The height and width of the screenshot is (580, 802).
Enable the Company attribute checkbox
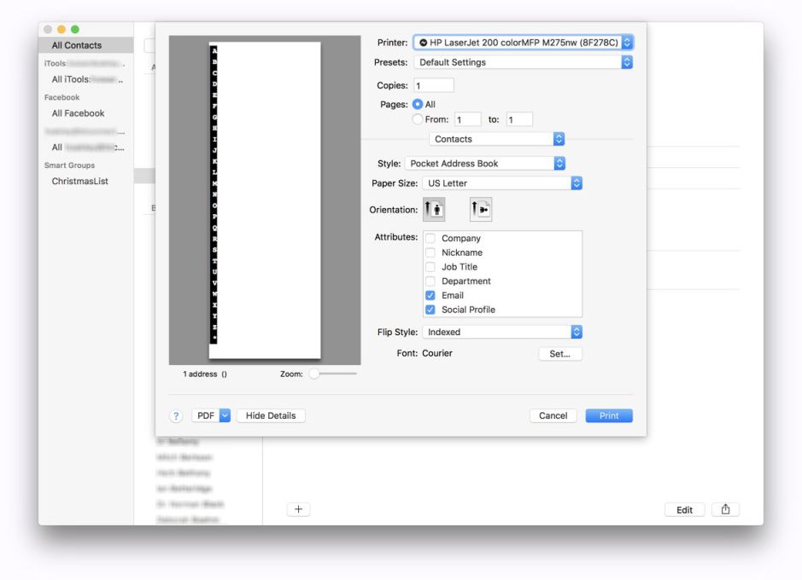click(430, 239)
